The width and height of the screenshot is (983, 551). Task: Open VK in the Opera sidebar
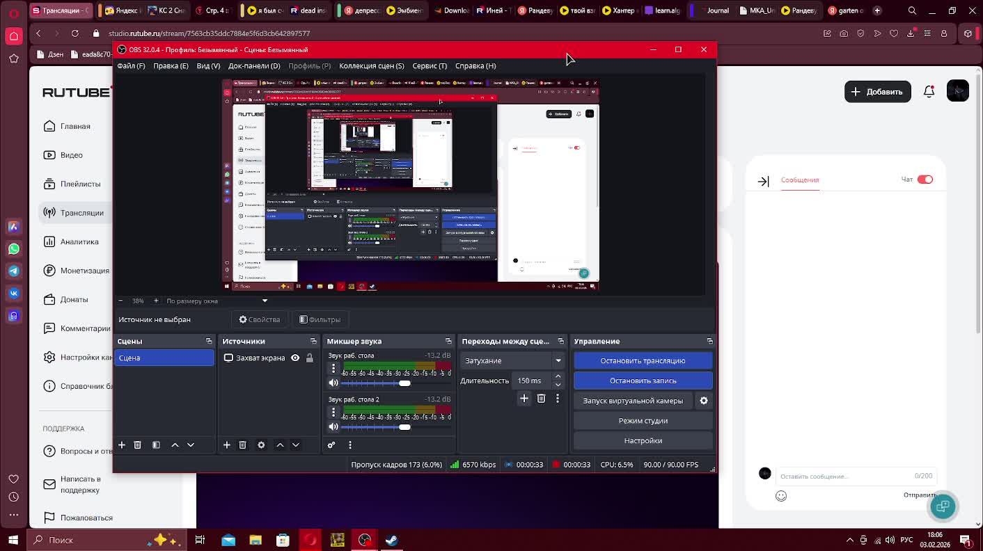[x=14, y=294]
